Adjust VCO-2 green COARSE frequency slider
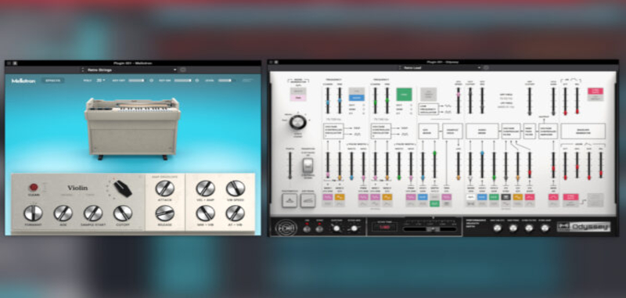This screenshot has height=298, width=626. click(376, 101)
